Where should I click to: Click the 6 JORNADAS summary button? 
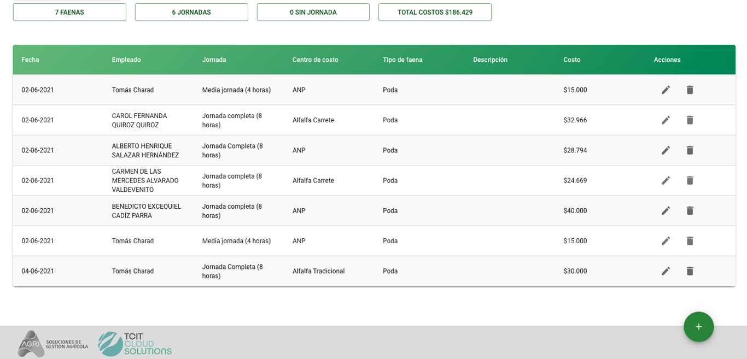191,12
